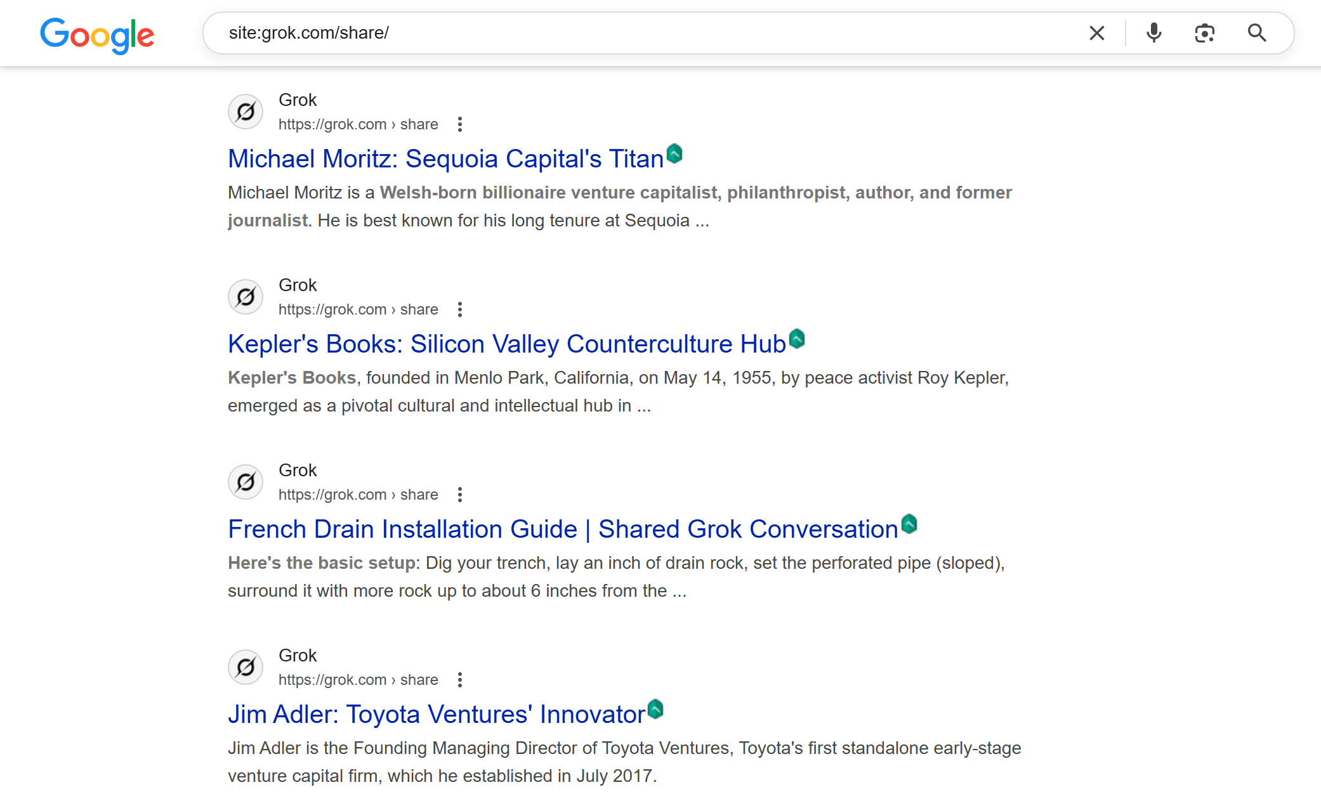The image size is (1321, 806).
Task: Clear the search box text
Action: (1097, 33)
